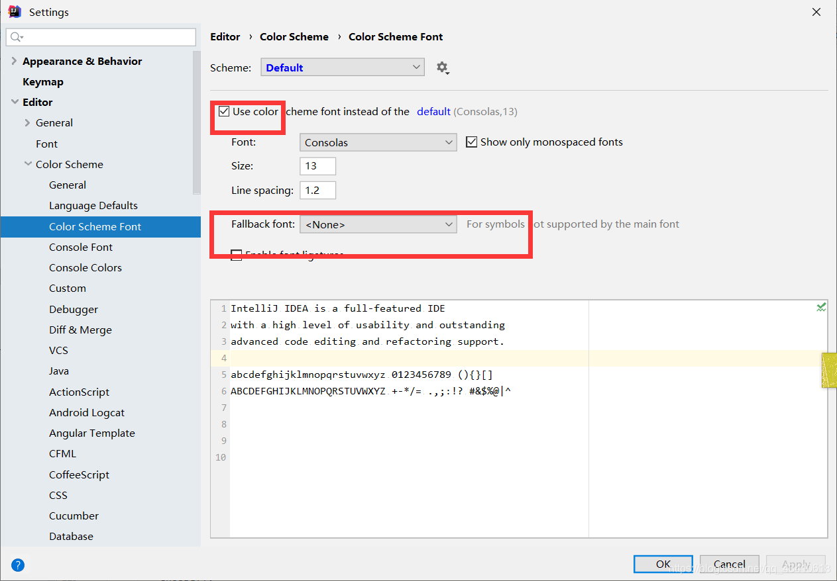This screenshot has height=581, width=837.
Task: Click the Cancel button
Action: click(730, 564)
